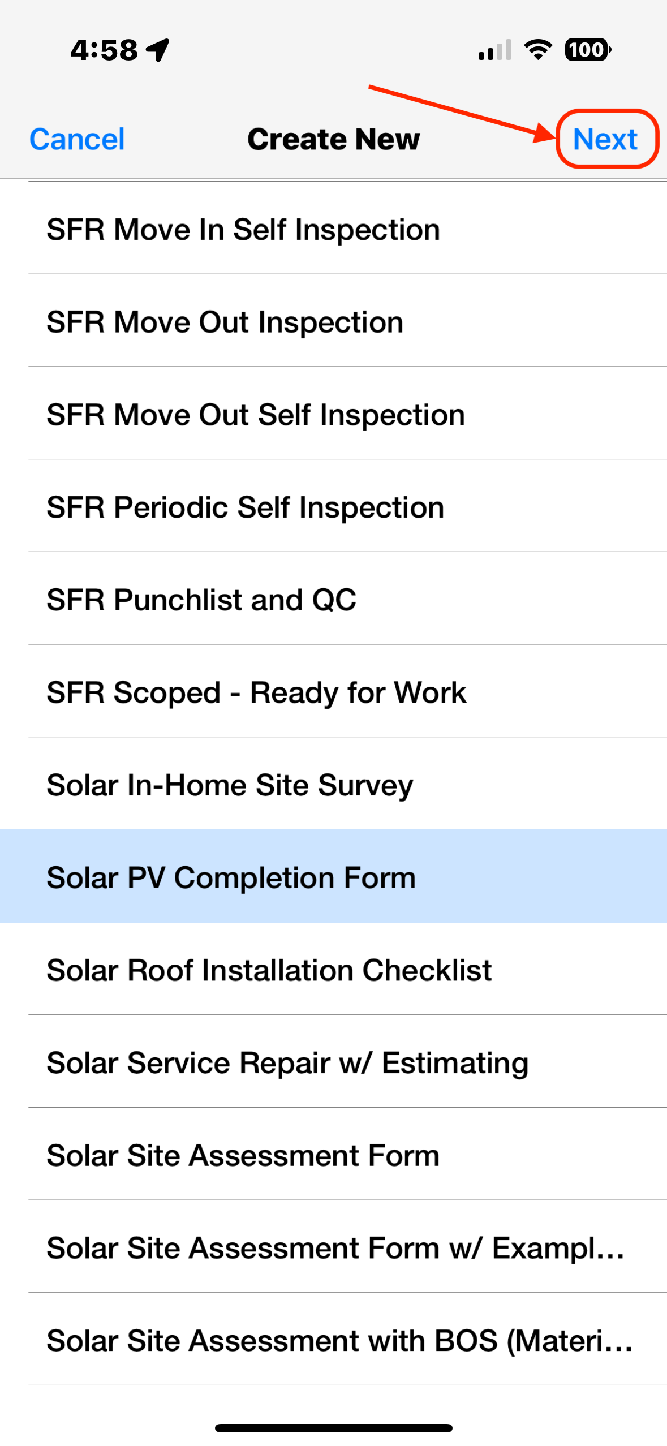Choose SFR Move Out Inspection template

click(334, 321)
